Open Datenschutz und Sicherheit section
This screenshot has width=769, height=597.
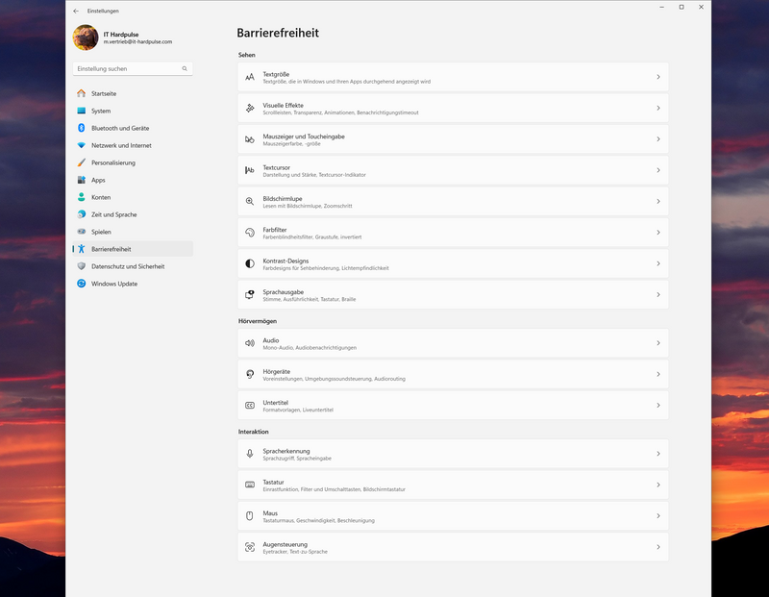click(127, 266)
